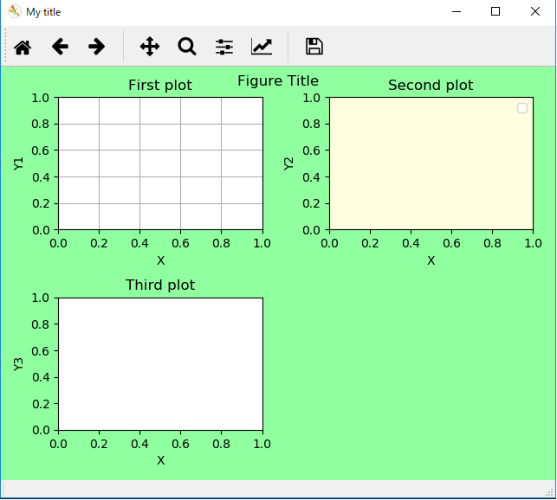
Task: Click the Y1 axis label
Action: pos(18,163)
